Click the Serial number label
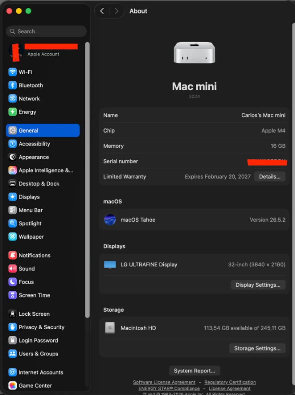The height and width of the screenshot is (395, 295). pyautogui.click(x=121, y=161)
